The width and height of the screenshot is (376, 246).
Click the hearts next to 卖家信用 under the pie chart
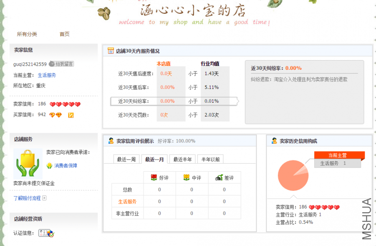coord(324,207)
